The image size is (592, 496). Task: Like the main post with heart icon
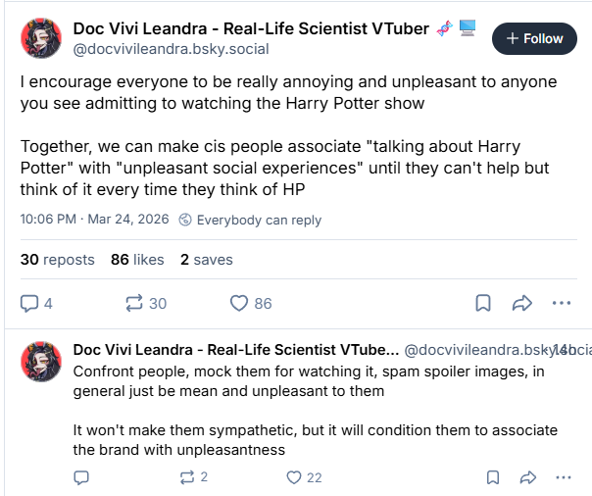click(239, 304)
